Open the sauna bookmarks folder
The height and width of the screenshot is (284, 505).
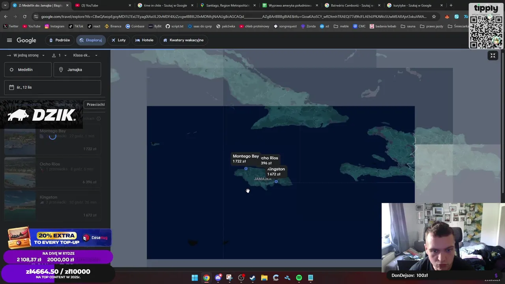click(x=408, y=26)
